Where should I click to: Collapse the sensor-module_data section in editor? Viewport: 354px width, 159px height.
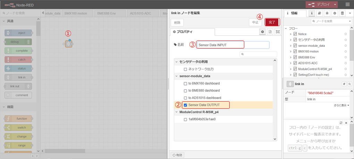coord(176,76)
